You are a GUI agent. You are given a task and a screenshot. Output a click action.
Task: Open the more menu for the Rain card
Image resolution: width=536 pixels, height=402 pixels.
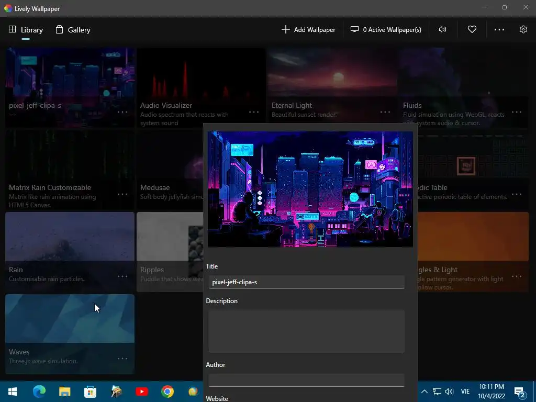122,276
